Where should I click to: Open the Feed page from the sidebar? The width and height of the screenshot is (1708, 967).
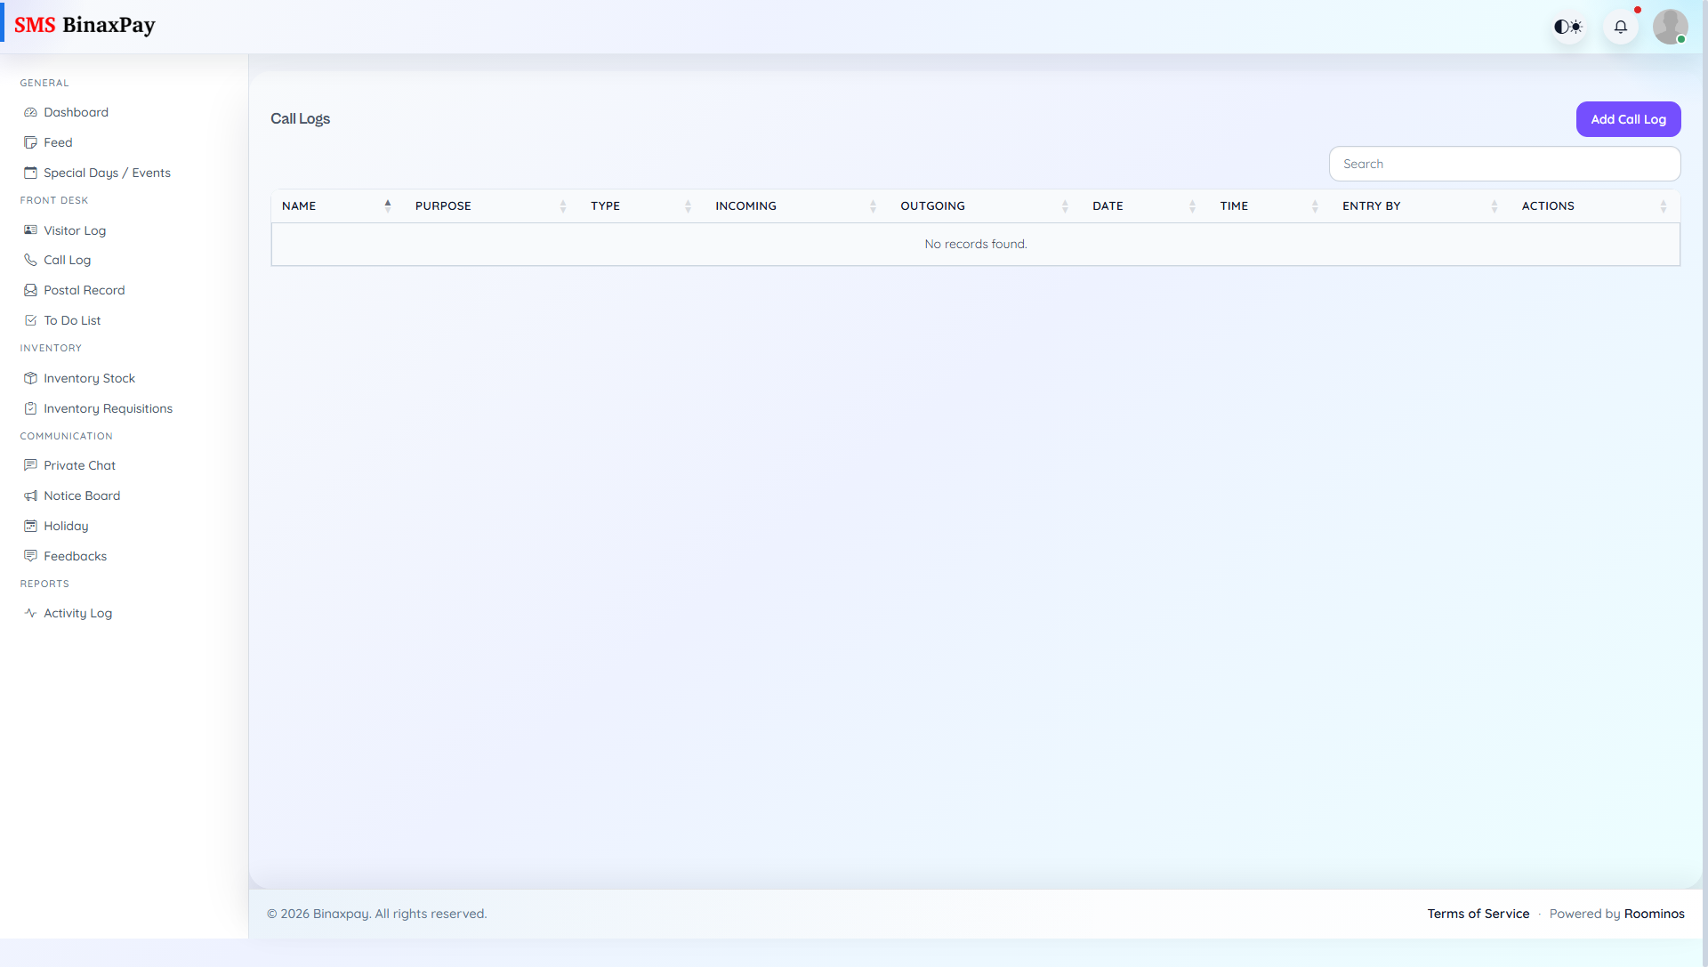pos(59,142)
